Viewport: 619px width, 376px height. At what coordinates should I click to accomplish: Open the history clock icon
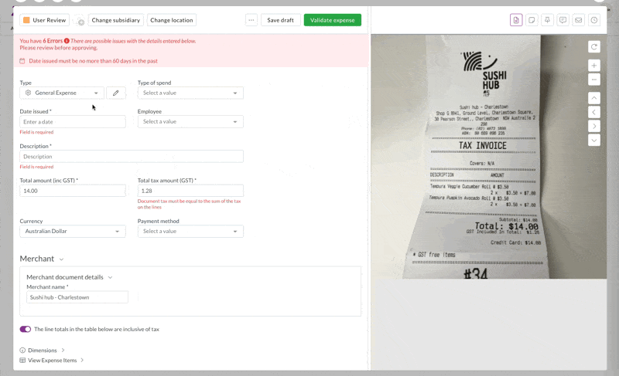pyautogui.click(x=594, y=20)
